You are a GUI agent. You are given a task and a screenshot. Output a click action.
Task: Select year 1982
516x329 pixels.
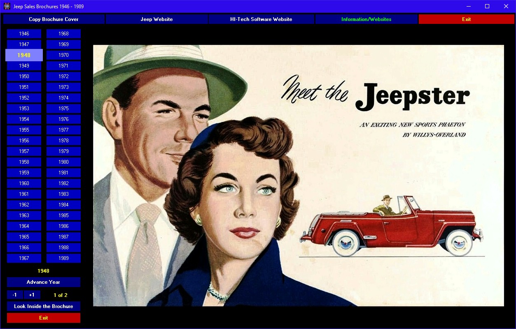click(x=63, y=183)
